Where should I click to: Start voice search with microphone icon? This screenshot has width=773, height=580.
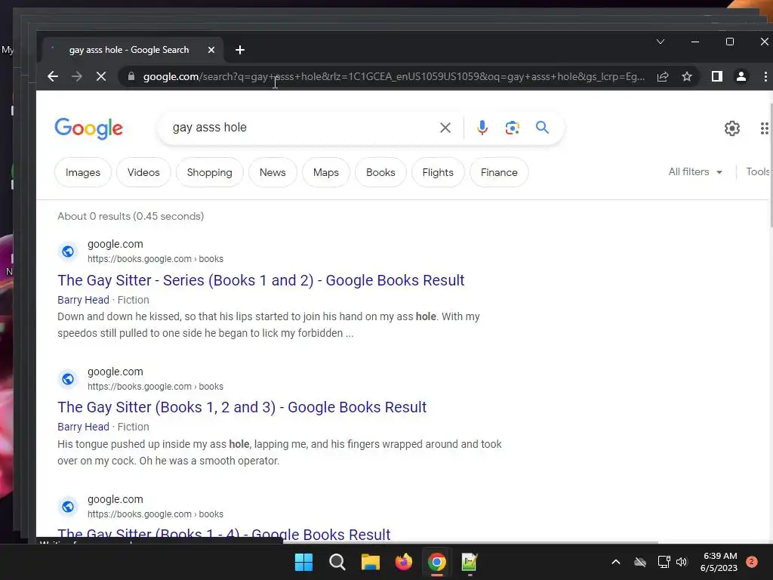(482, 128)
